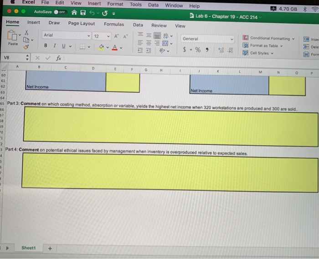Apply bold formatting with the B button
The image size is (319, 259).
point(46,45)
